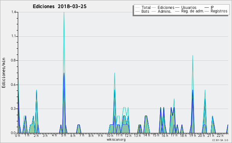The width and height of the screenshot is (232, 143).
Task: Select the "Usuarios" legend label
Action: tap(189, 7)
